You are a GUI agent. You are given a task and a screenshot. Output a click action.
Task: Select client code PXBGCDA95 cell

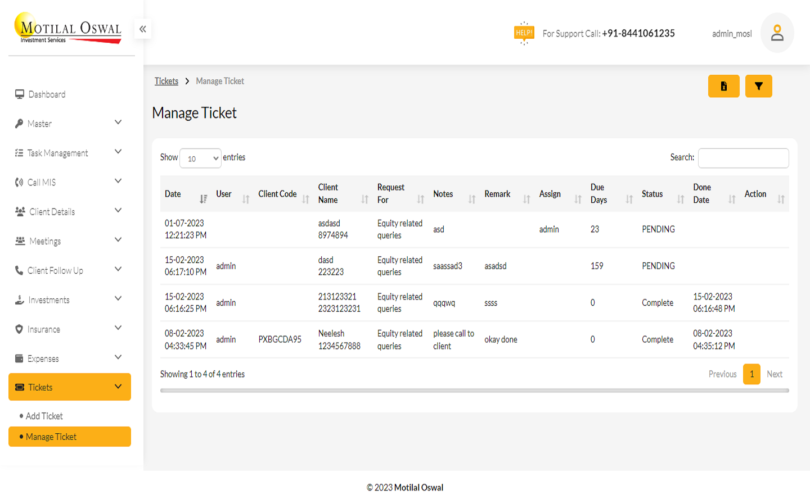tap(280, 339)
